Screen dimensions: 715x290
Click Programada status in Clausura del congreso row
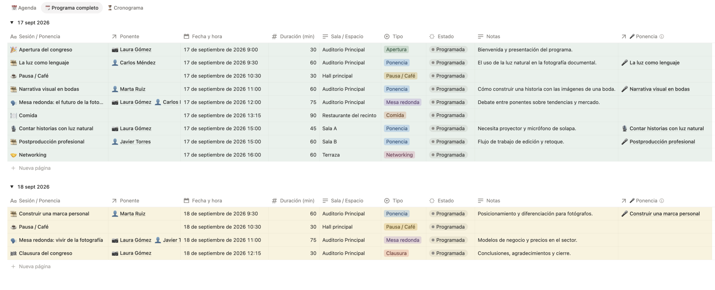coord(448,253)
